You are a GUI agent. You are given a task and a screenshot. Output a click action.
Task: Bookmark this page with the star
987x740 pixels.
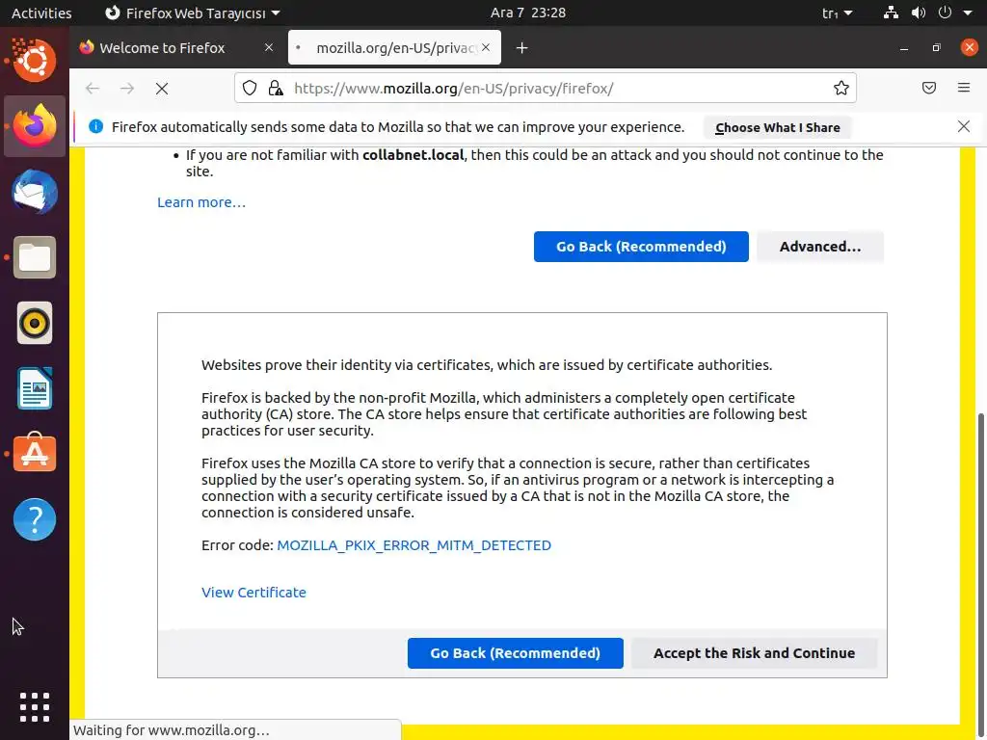click(840, 88)
